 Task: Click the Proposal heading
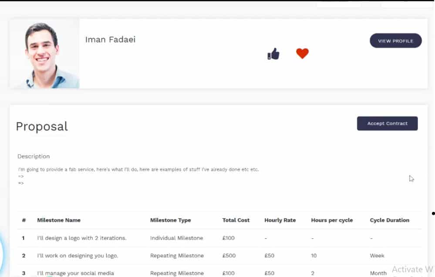pos(42,127)
